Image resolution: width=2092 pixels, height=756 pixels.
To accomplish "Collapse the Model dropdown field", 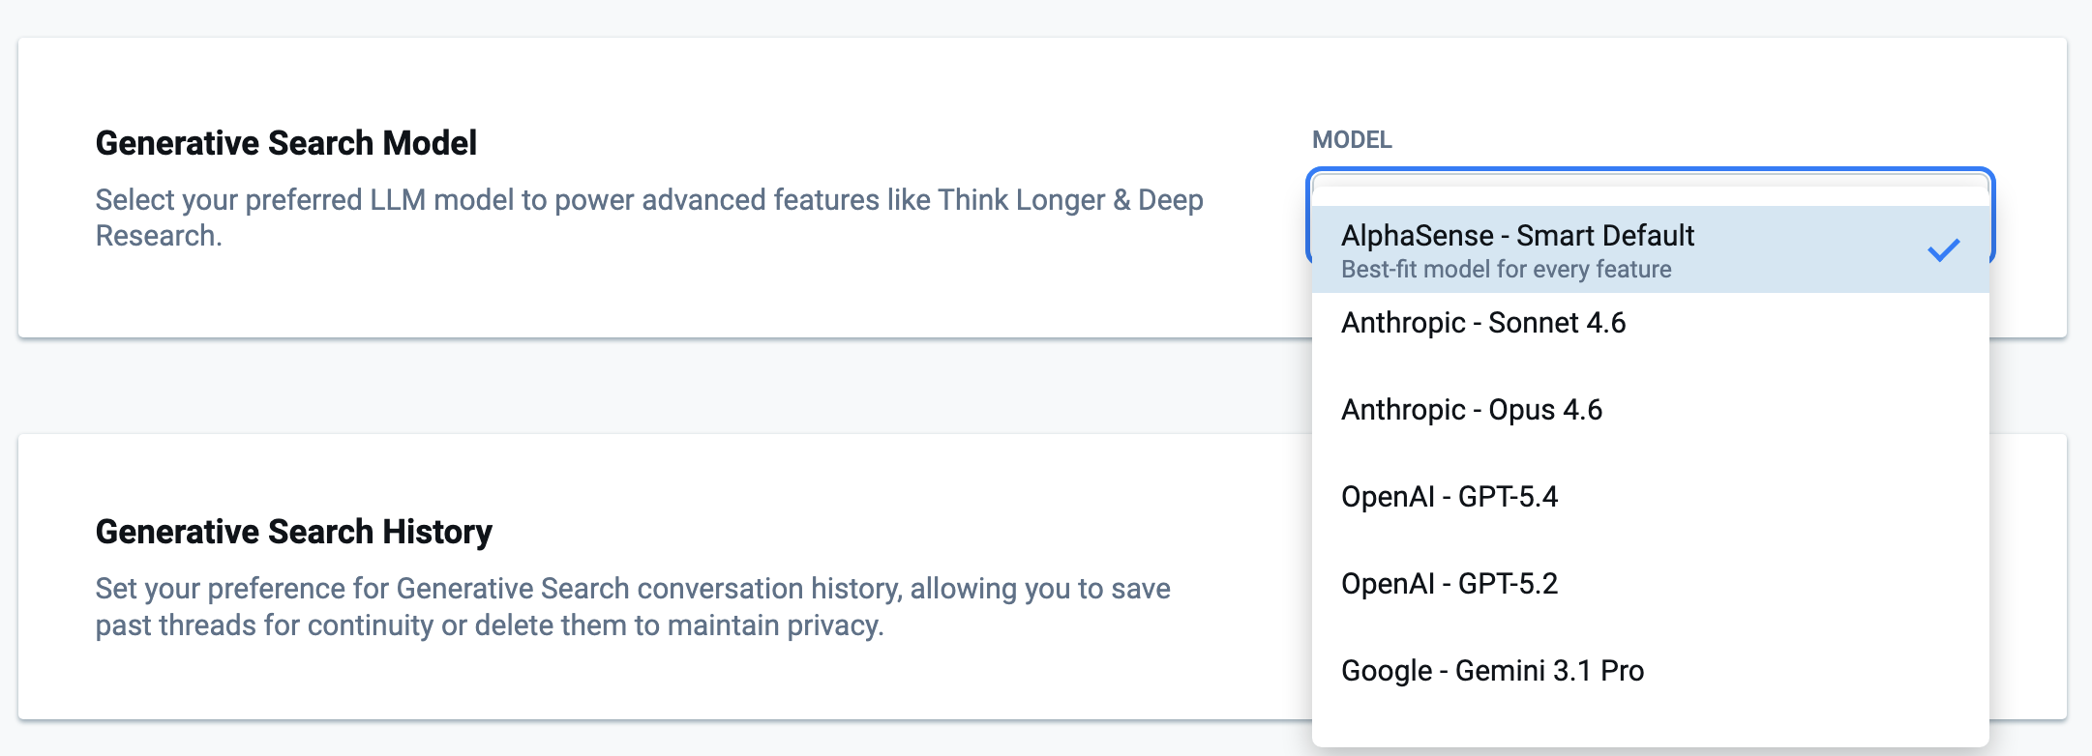I will coord(1649,177).
